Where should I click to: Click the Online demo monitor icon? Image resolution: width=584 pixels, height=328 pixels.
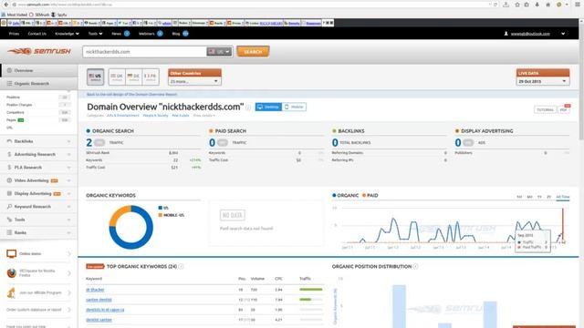12,254
